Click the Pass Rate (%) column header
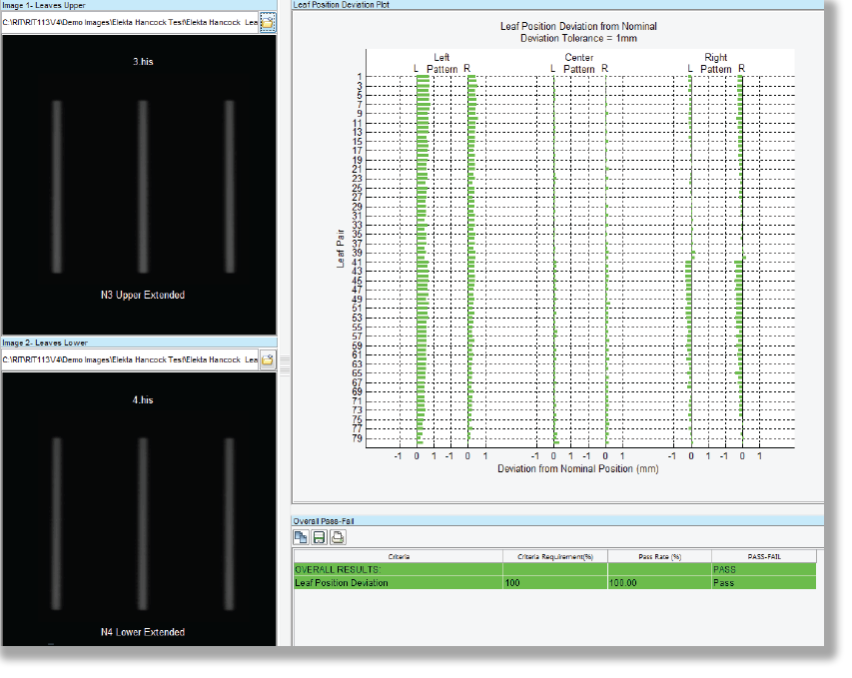 click(x=659, y=556)
